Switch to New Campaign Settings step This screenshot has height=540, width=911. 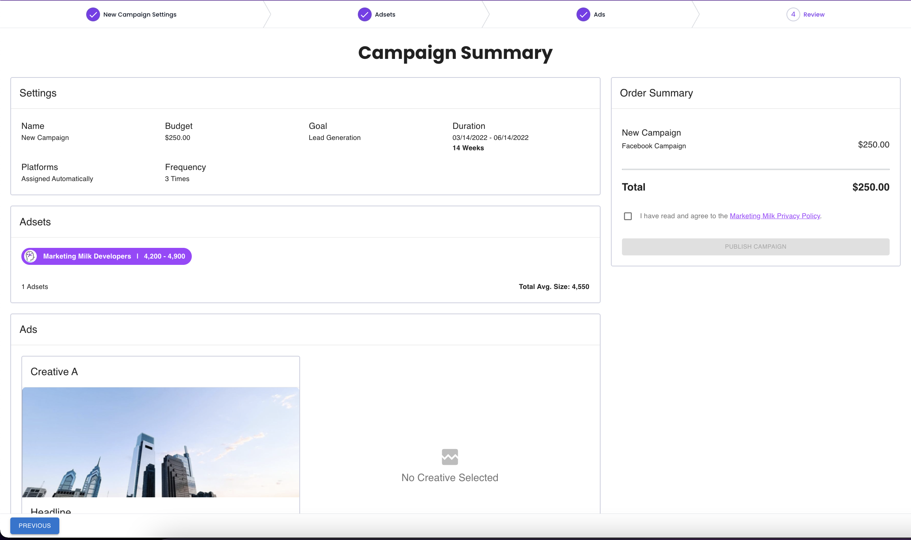click(140, 15)
